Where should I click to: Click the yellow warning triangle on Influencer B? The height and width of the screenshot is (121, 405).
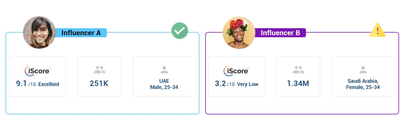click(x=377, y=30)
